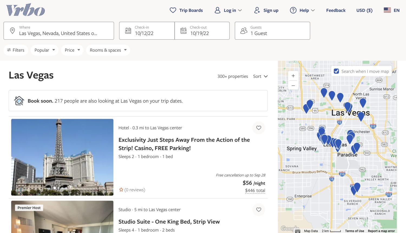The height and width of the screenshot is (233, 406).
Task: Open Trip Boards via the heart icon
Action: coord(173,10)
